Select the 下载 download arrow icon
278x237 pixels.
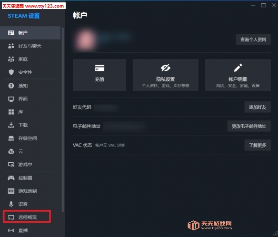11,125
